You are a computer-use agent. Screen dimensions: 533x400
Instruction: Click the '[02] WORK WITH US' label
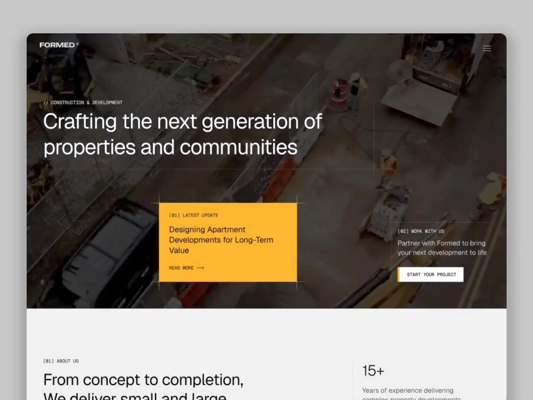click(x=421, y=231)
